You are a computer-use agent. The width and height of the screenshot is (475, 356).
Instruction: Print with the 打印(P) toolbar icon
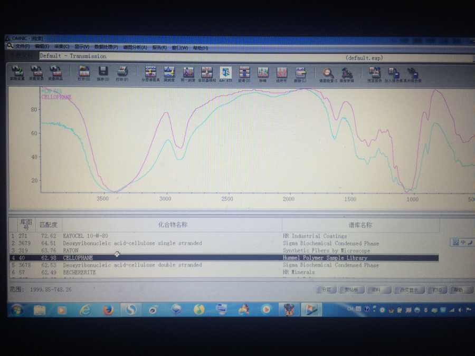click(122, 73)
